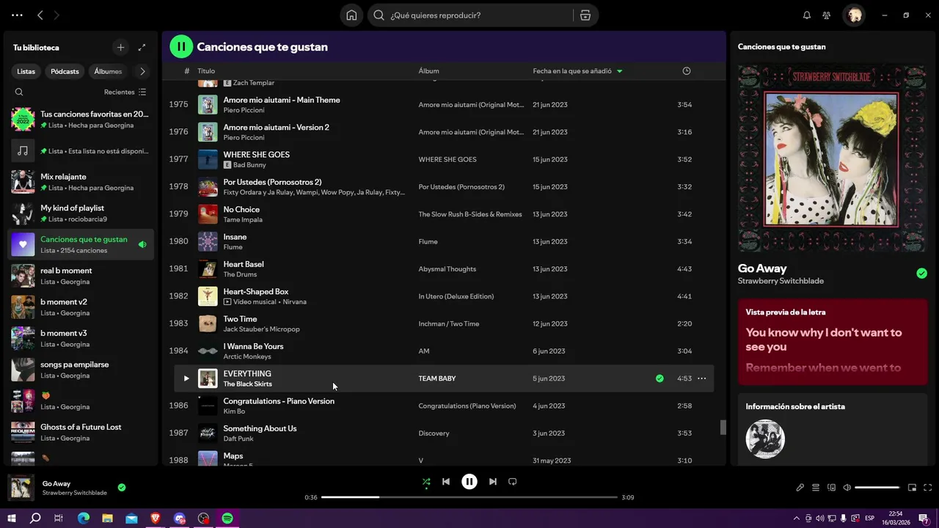
Task: Open Mix relajante playlist
Action: (81, 182)
